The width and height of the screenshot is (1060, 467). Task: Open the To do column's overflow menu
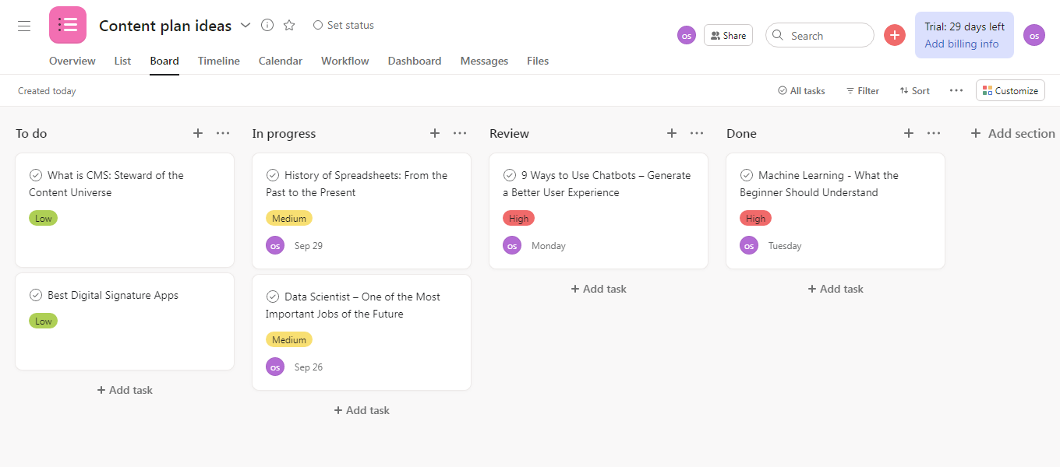223,133
